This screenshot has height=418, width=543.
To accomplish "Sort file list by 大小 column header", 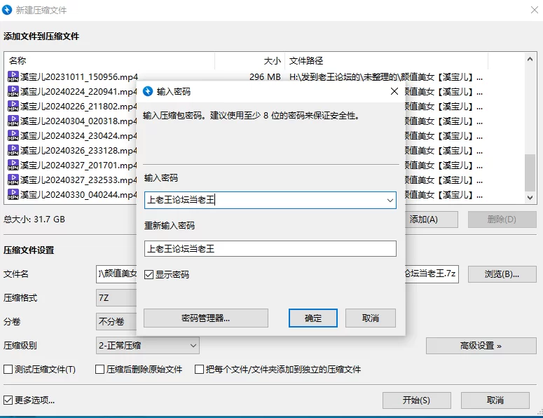I will tap(249, 61).
